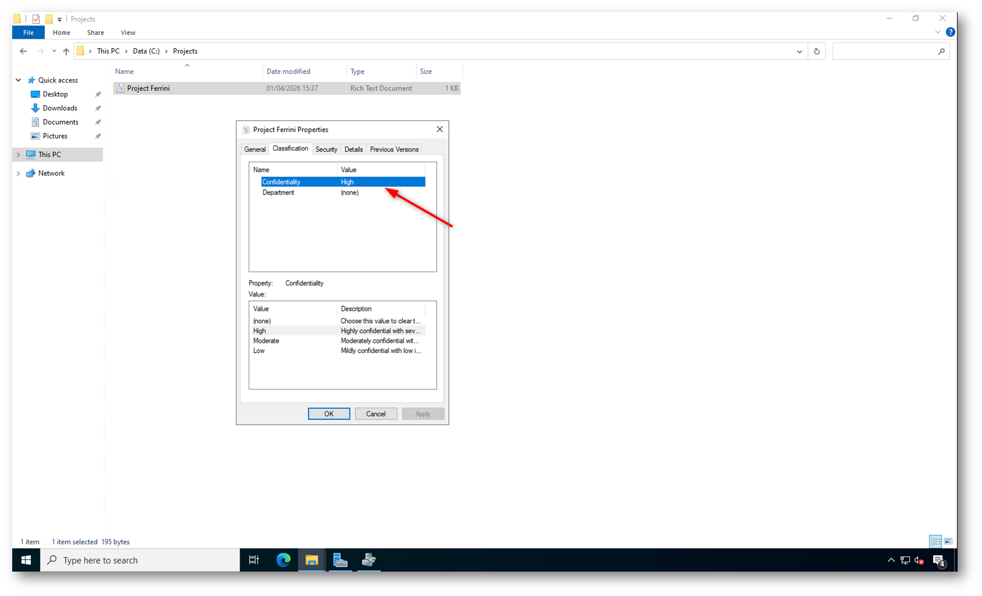Expand the Network tree node
Viewport: 982px width, 596px height.
pyautogui.click(x=19, y=173)
